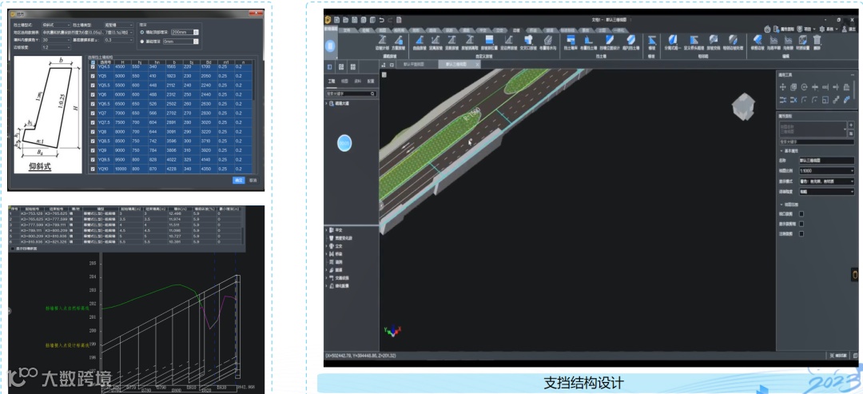863x394 pixels.
Task: Expand the 平交 node in the lower tree
Action: click(326, 230)
